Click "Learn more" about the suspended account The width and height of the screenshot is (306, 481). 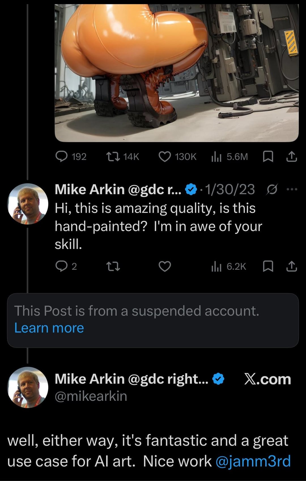(49, 328)
